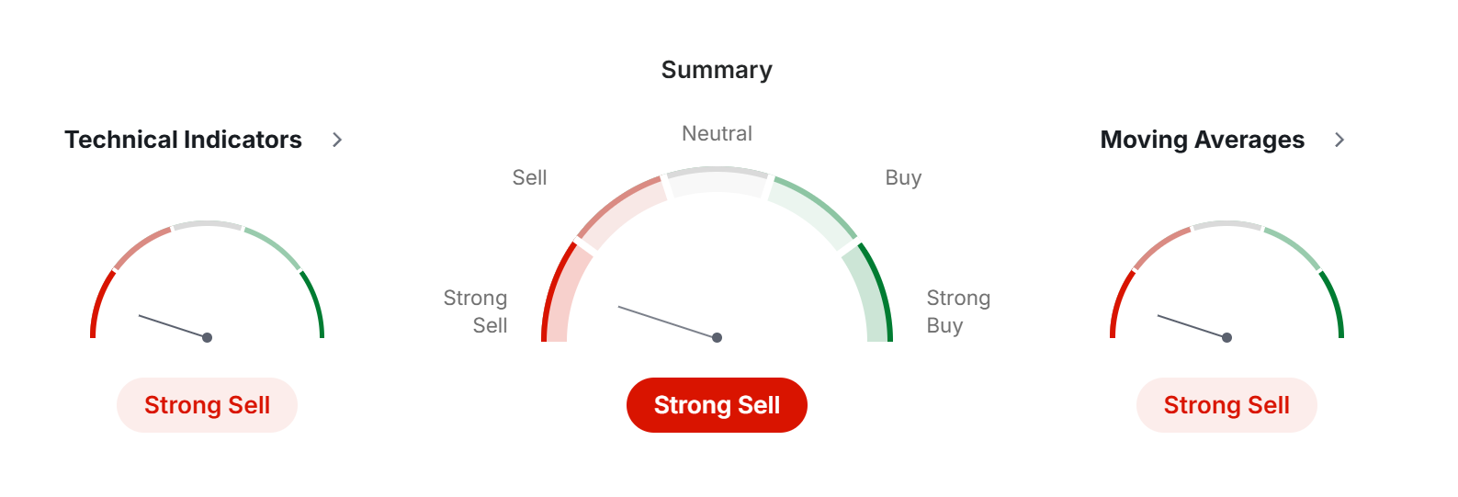Go to the Moving Averages heading
This screenshot has width=1458, height=497.
pyautogui.click(x=1202, y=140)
